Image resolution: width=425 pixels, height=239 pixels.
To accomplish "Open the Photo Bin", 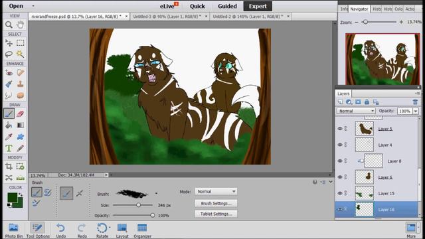I will tap(13, 230).
